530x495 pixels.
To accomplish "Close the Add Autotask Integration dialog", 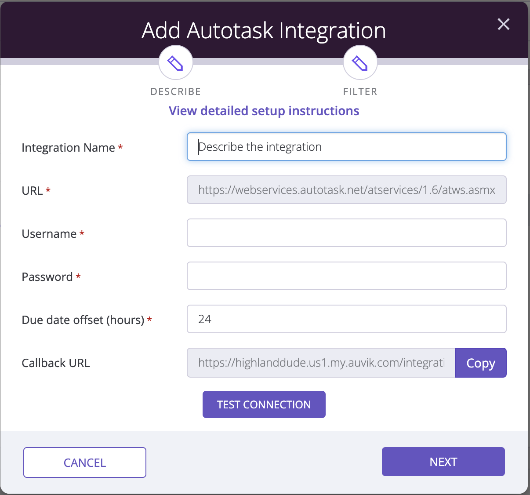I will 504,24.
